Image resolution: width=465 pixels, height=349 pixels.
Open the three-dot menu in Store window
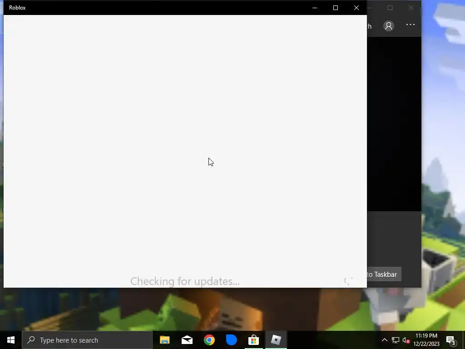411,25
